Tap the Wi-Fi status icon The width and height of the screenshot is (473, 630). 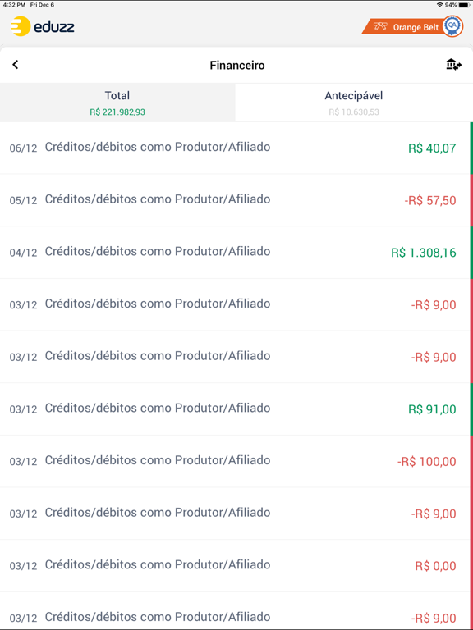439,5
